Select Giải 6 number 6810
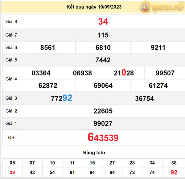This screenshot has height=179, width=185. coord(103,48)
